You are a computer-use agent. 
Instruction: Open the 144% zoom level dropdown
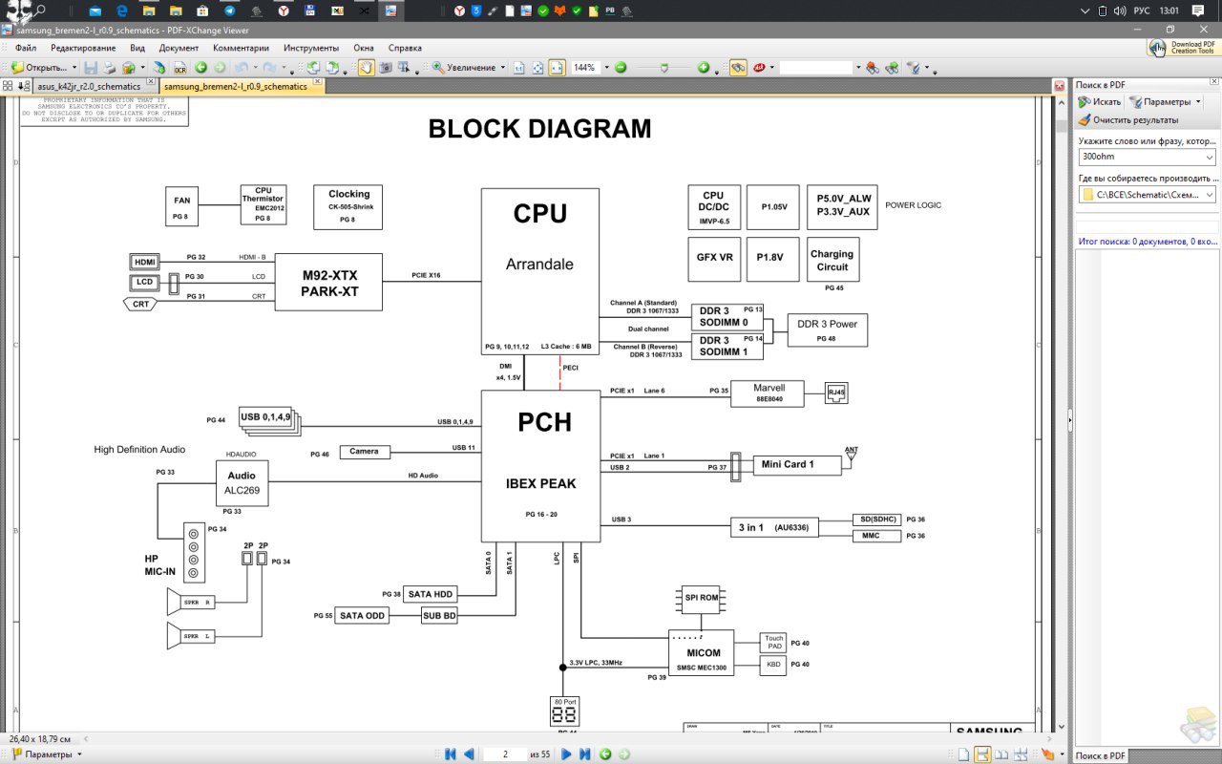605,68
